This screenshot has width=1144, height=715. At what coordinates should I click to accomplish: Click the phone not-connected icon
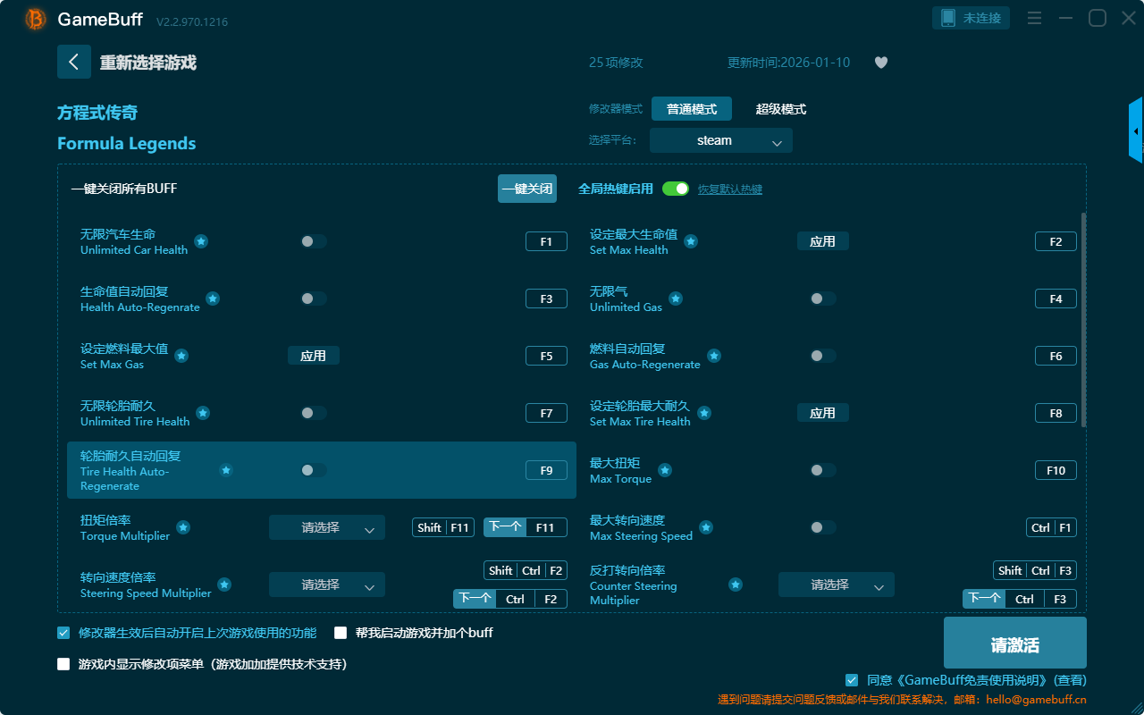tap(948, 18)
